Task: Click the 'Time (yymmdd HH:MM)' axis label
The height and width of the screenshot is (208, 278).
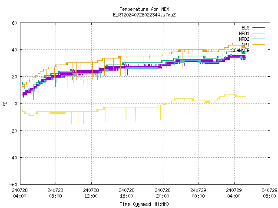Action: pyautogui.click(x=144, y=204)
